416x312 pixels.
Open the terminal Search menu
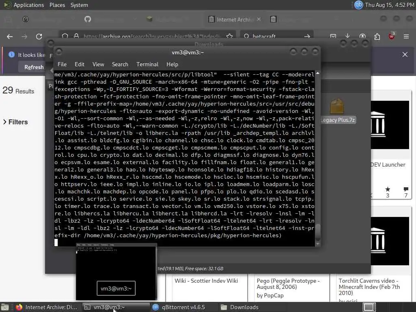click(x=120, y=64)
